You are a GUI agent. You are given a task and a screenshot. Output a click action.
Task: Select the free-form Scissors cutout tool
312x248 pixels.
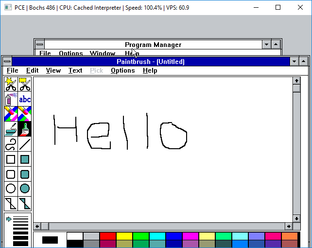(x=11, y=84)
